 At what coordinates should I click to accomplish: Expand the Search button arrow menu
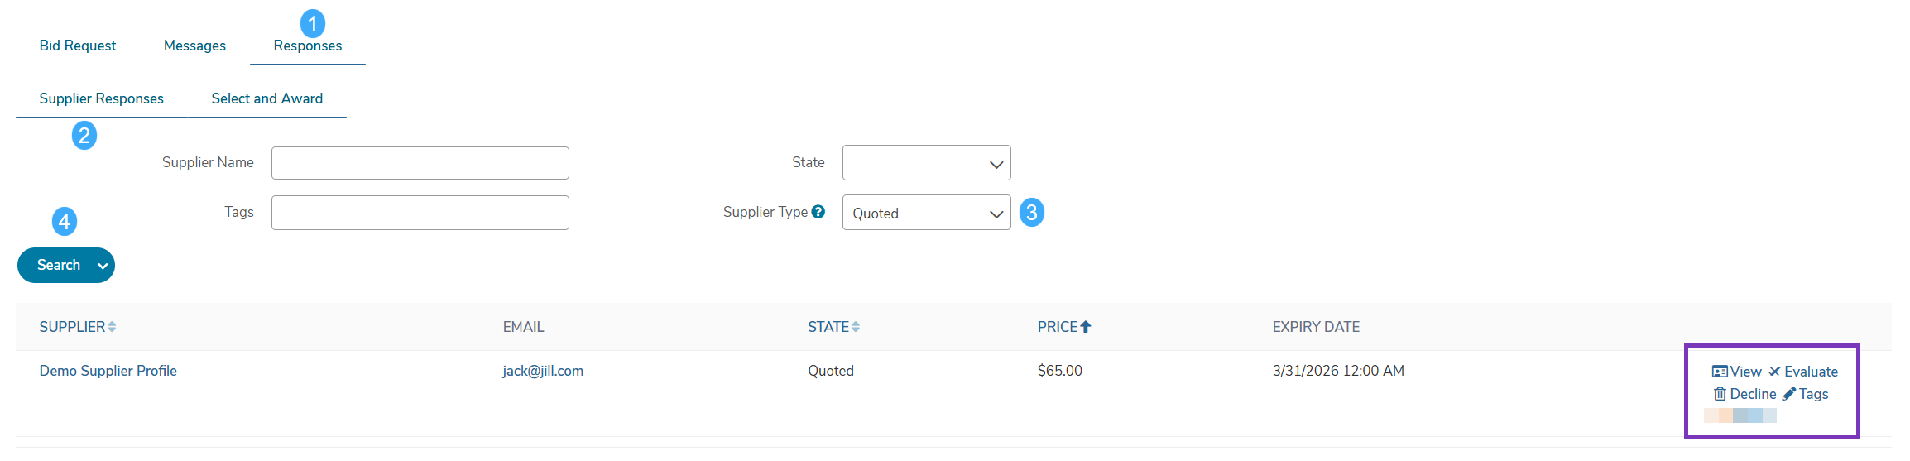point(103,266)
